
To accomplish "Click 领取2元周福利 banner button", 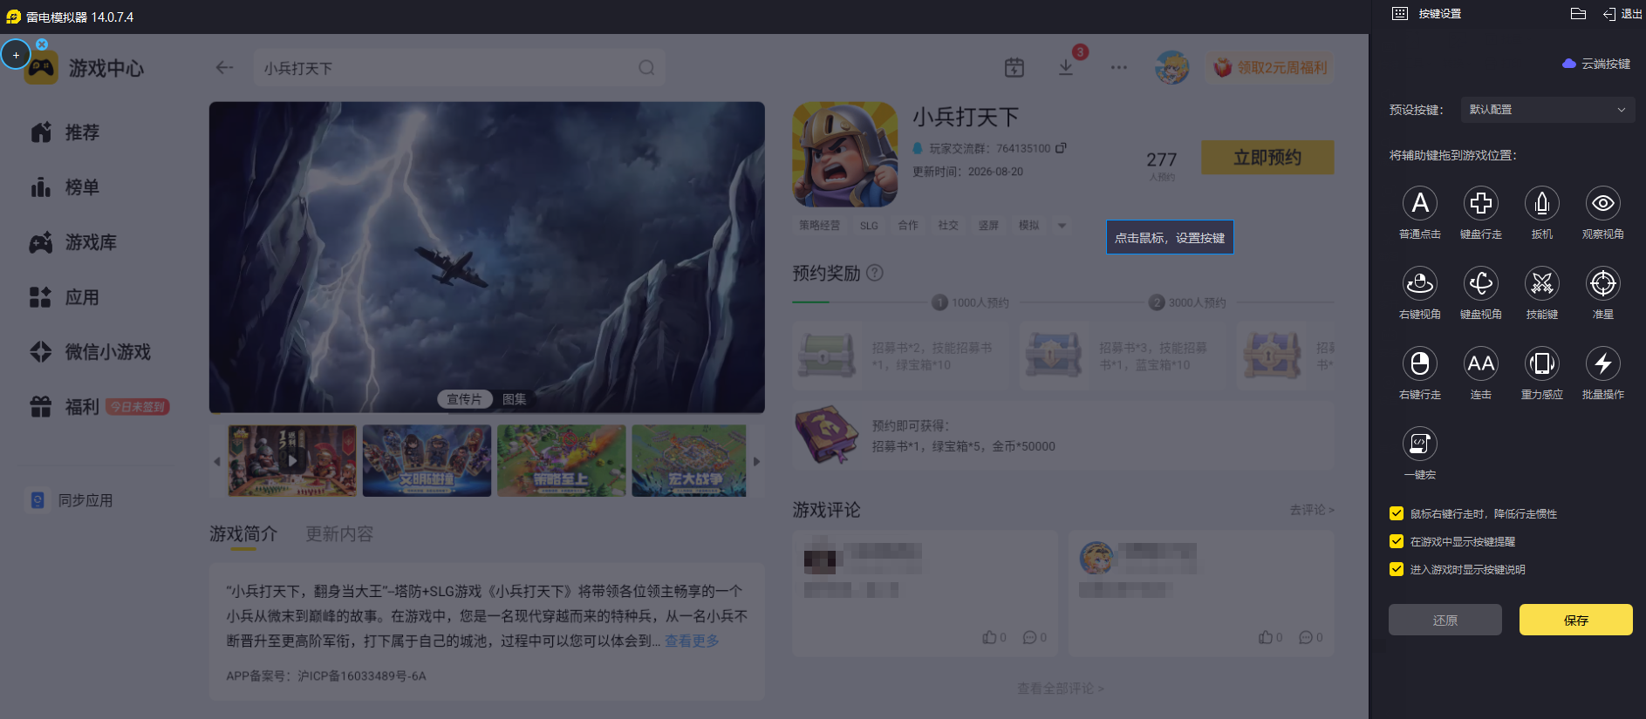I will click(1270, 67).
